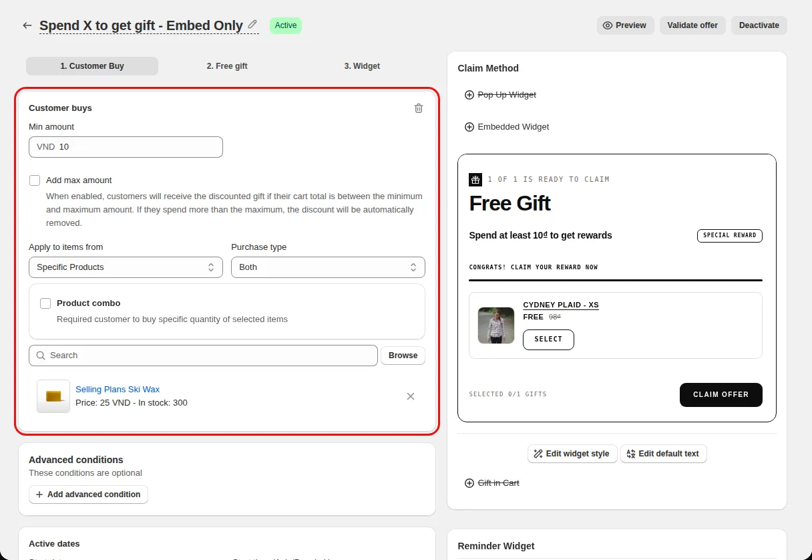Click the SELECTED 0/1 GIFTS text

[507, 394]
